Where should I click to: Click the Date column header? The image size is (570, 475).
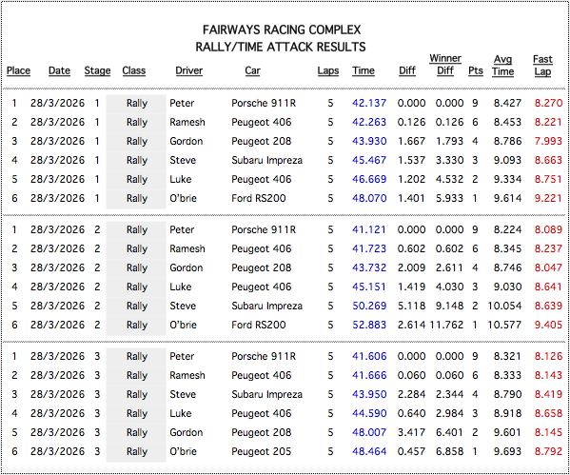[x=59, y=70]
